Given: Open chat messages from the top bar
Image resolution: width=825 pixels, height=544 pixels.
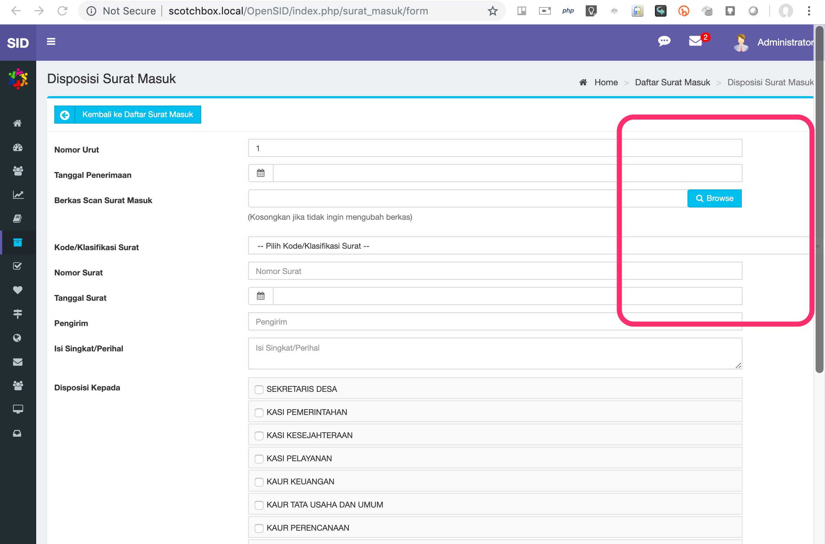Looking at the screenshot, I should pos(664,42).
